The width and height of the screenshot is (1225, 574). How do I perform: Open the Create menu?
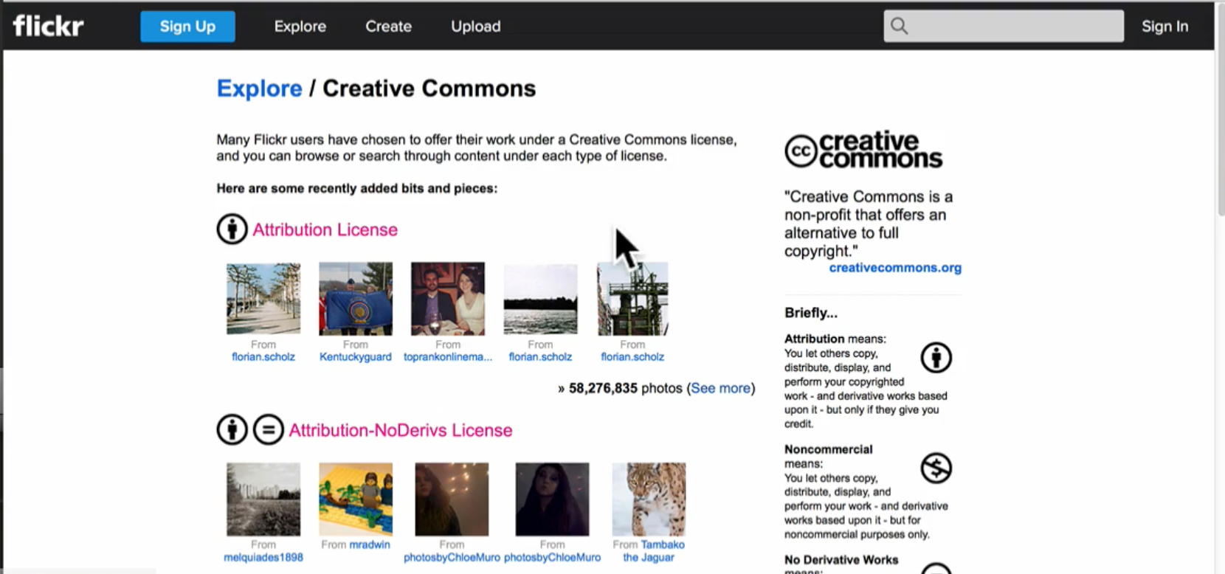[388, 27]
